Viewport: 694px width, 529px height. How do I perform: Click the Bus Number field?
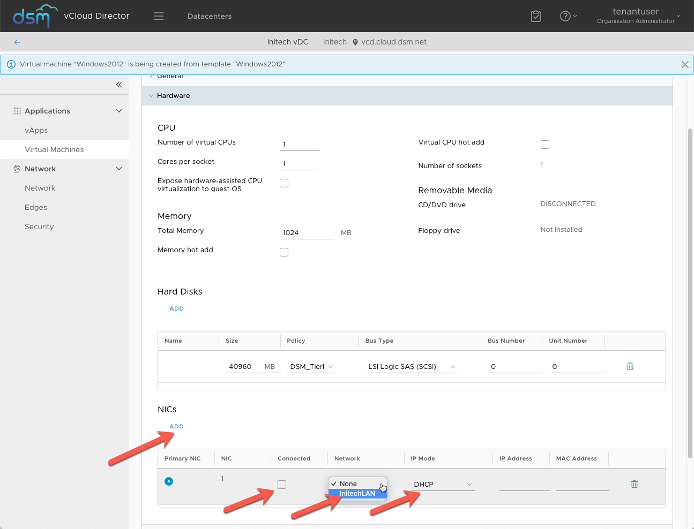click(x=515, y=367)
